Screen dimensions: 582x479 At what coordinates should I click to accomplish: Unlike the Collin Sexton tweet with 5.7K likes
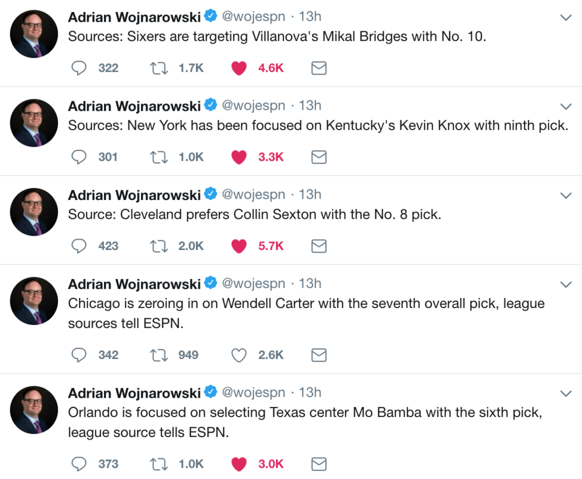click(239, 246)
